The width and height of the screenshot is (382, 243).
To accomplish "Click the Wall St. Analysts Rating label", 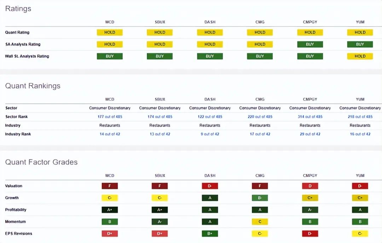I will (27, 56).
